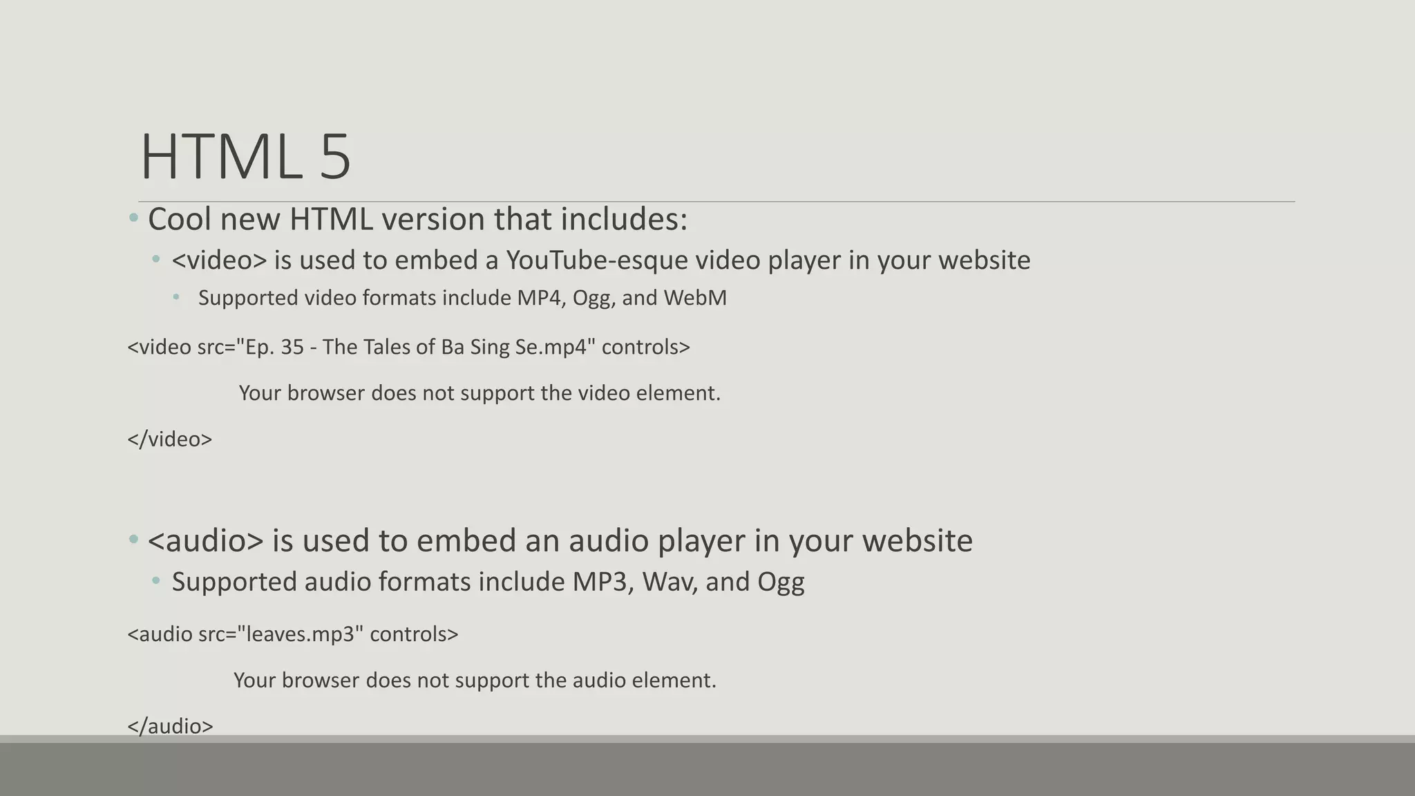Click the dark gray footer band
The width and height of the screenshot is (1415, 796).
[x=707, y=769]
